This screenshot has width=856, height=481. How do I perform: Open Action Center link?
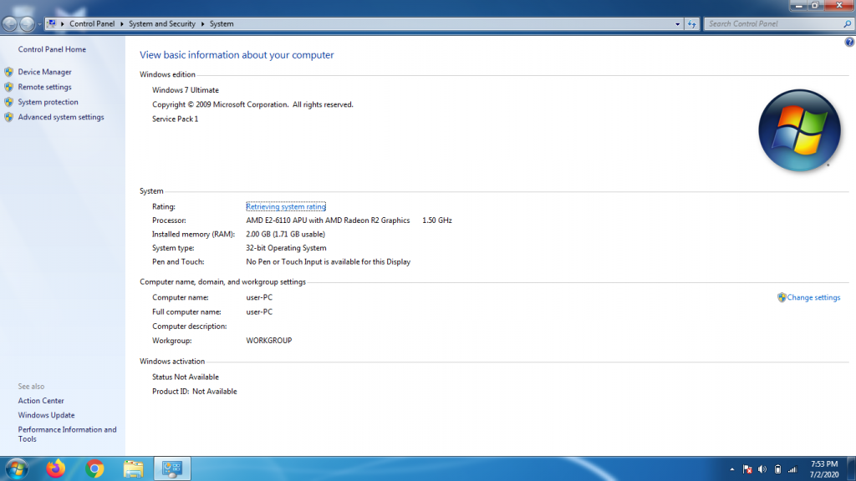[x=41, y=401]
